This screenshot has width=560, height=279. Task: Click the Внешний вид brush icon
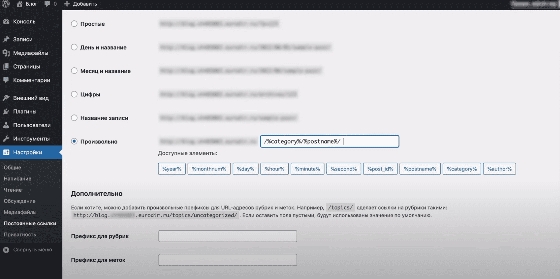[6, 98]
